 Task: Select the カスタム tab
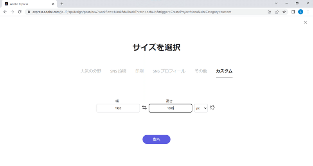click(224, 71)
